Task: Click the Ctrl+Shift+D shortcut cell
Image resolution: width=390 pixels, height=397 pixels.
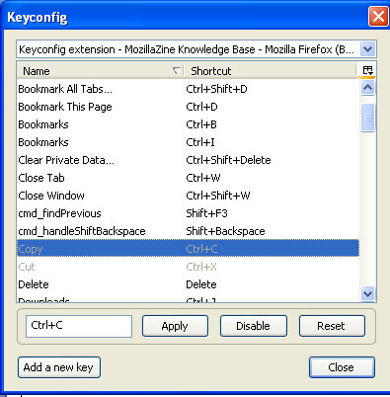Action: coord(216,89)
